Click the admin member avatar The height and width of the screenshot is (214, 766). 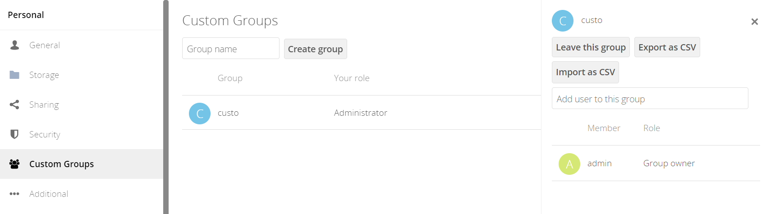click(x=569, y=164)
